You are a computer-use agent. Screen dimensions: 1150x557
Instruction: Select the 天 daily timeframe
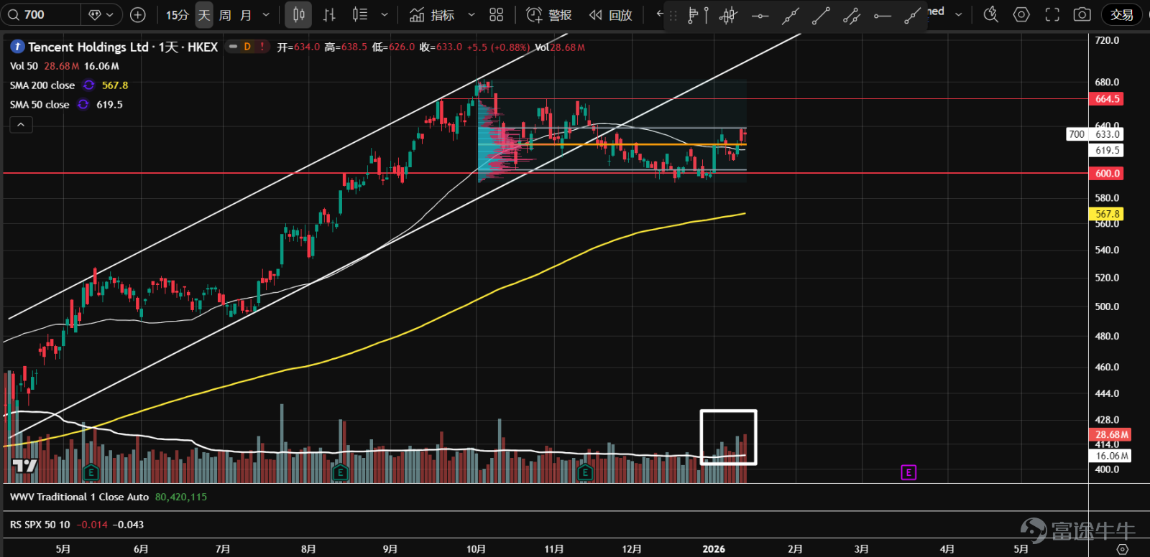tap(204, 14)
